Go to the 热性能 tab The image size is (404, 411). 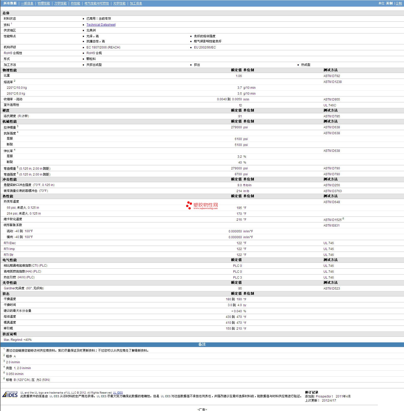pyautogui.click(x=75, y=3)
